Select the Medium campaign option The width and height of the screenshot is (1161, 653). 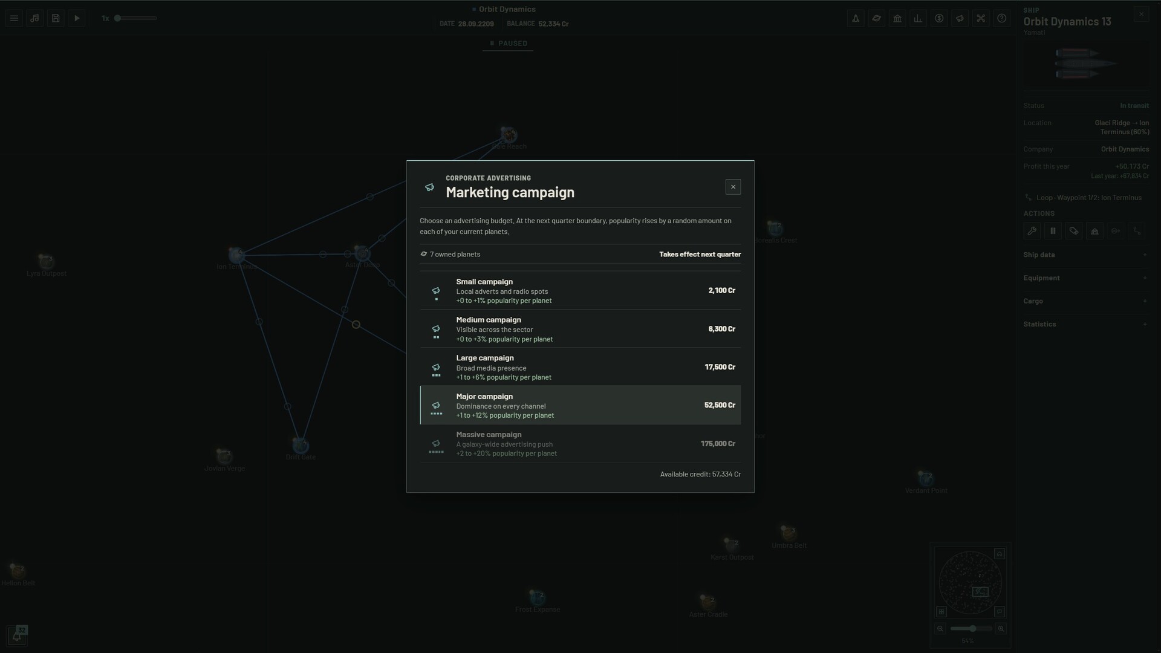pyautogui.click(x=580, y=329)
